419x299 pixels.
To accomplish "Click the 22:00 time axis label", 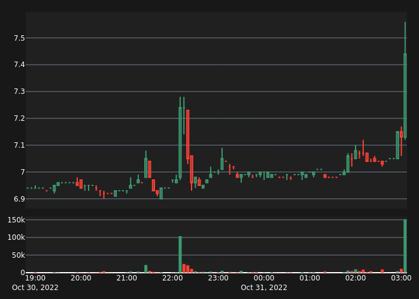I will [x=172, y=278].
